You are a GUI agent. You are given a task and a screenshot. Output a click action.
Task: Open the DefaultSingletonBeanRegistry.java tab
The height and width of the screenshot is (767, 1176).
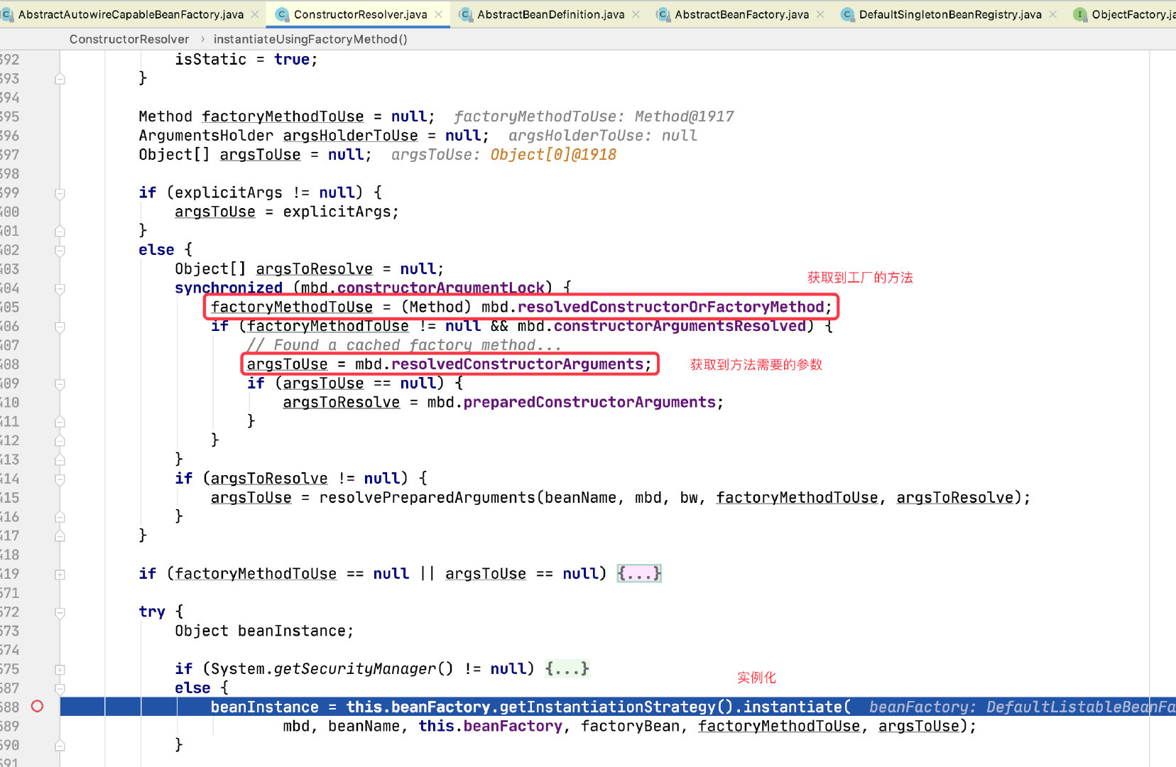pyautogui.click(x=950, y=14)
